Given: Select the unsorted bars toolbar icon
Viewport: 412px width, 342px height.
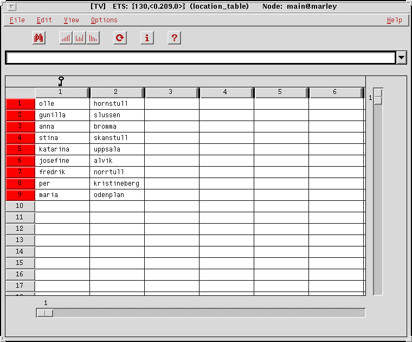Looking at the screenshot, I should (79, 38).
